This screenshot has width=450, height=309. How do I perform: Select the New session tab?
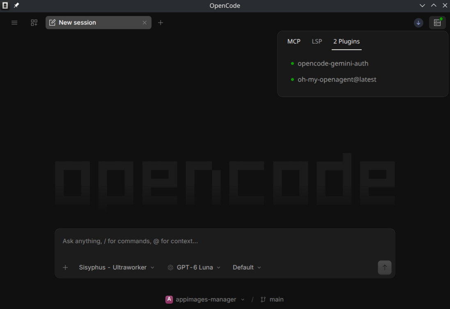99,23
